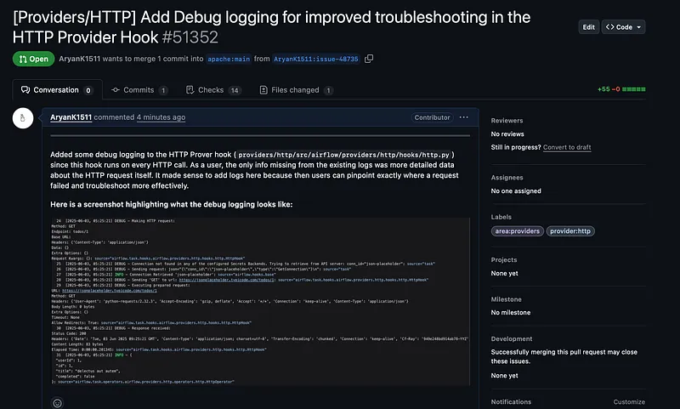The width and height of the screenshot is (680, 409).
Task: Click the Customize notifications link
Action: coord(629,402)
